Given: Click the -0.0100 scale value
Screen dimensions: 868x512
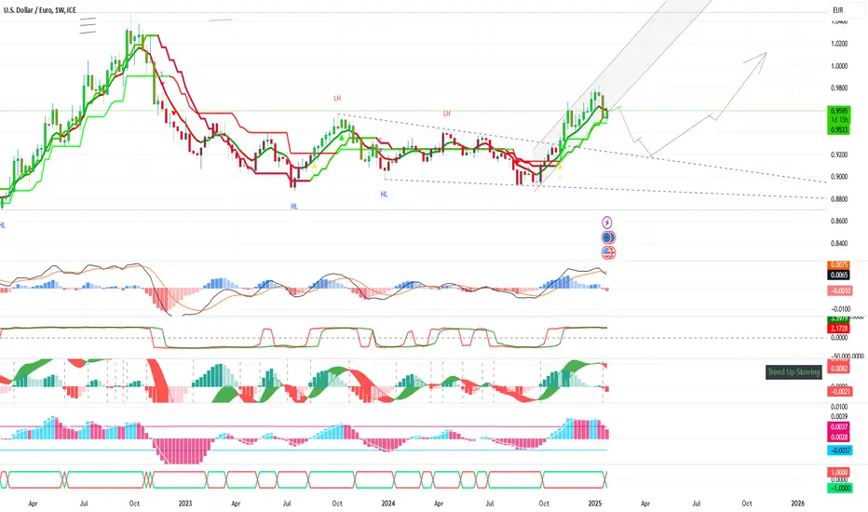Looking at the screenshot, I should pyautogui.click(x=840, y=309).
